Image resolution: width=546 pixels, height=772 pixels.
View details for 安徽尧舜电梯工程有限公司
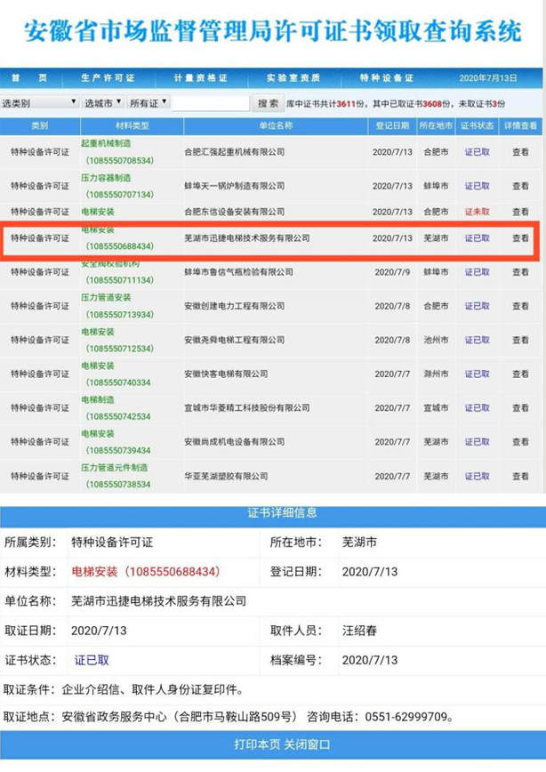[x=520, y=340]
